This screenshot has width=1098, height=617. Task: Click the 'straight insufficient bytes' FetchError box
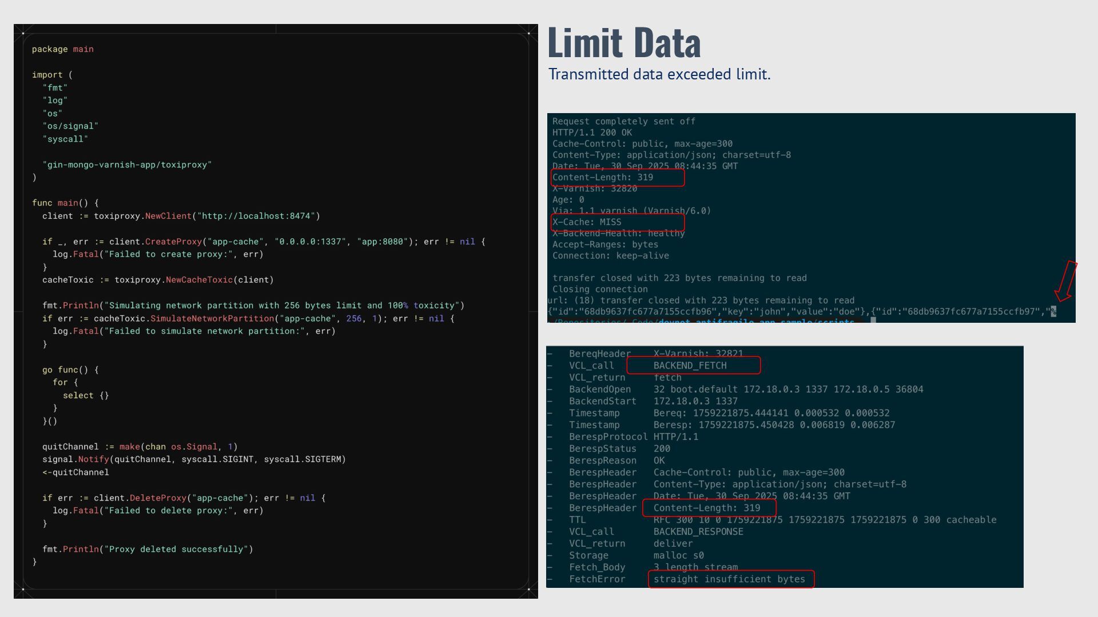(x=731, y=579)
